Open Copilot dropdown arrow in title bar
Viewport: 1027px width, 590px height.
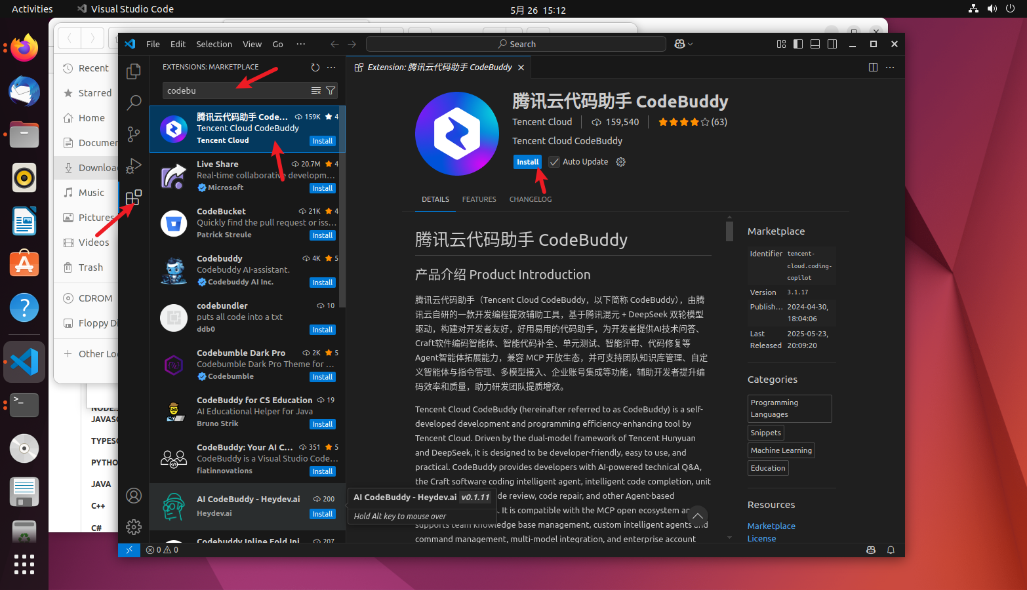coord(690,44)
